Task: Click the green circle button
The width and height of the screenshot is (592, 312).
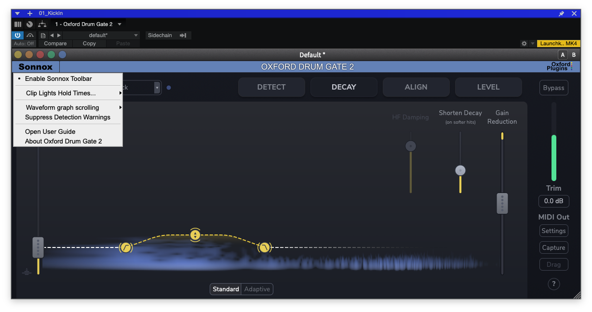Action: pos(51,55)
